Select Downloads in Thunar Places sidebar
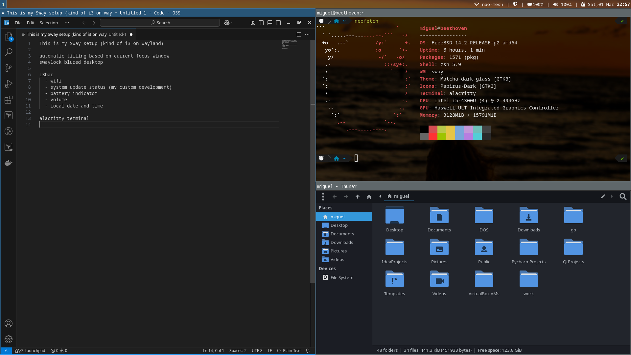The width and height of the screenshot is (631, 355). [x=341, y=242]
